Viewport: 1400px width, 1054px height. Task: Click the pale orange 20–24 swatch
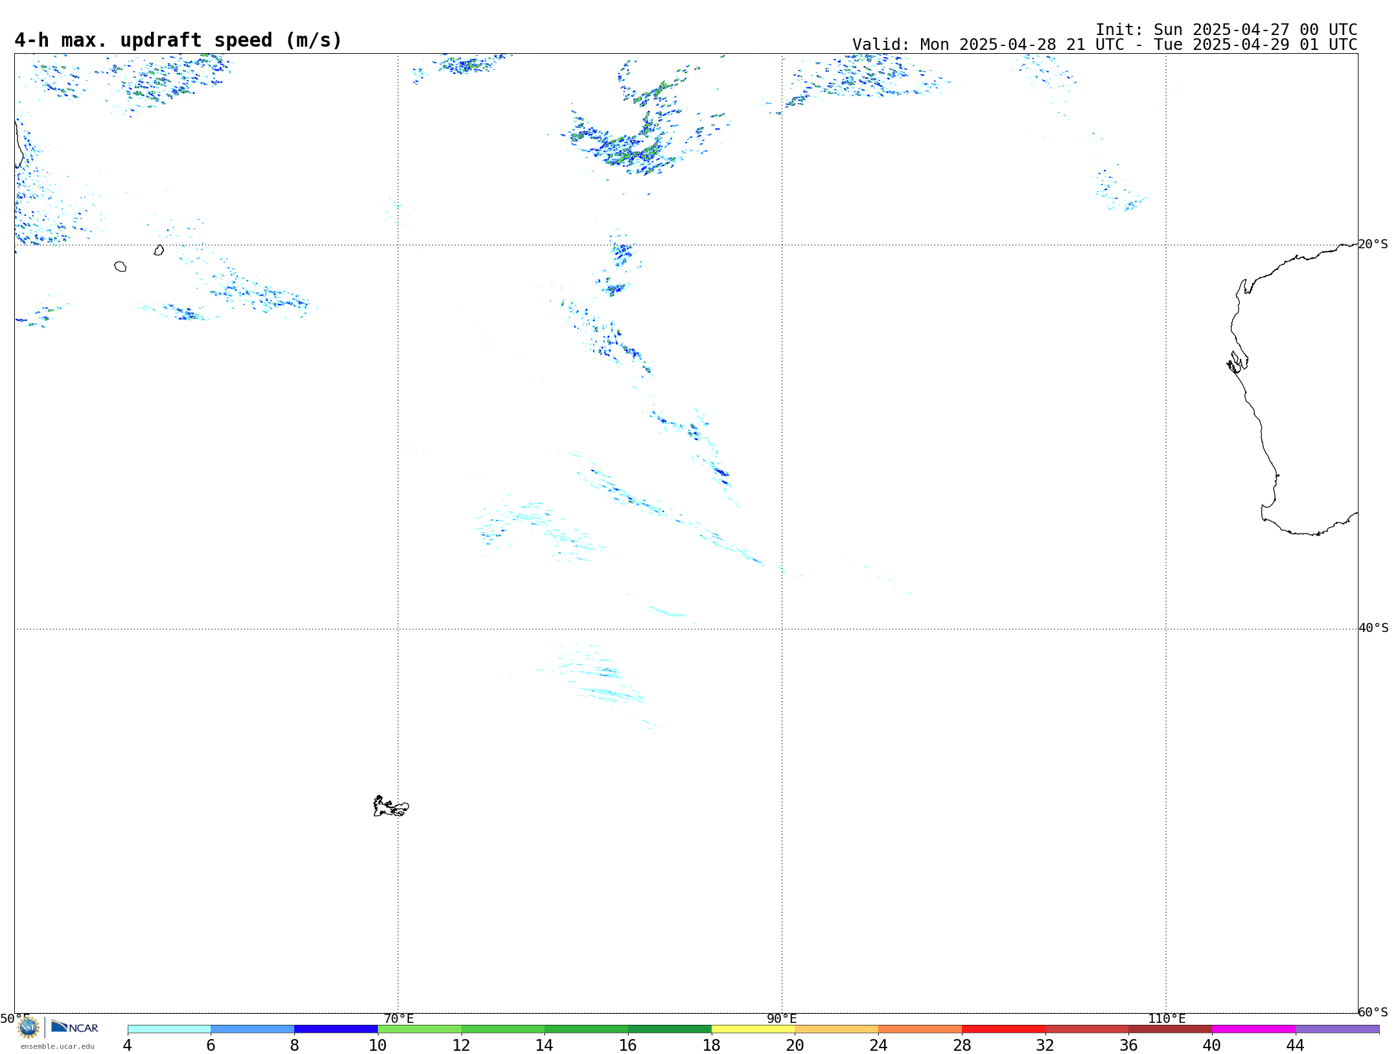pyautogui.click(x=837, y=1029)
